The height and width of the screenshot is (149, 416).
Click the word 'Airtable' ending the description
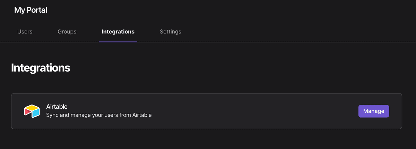(x=142, y=115)
